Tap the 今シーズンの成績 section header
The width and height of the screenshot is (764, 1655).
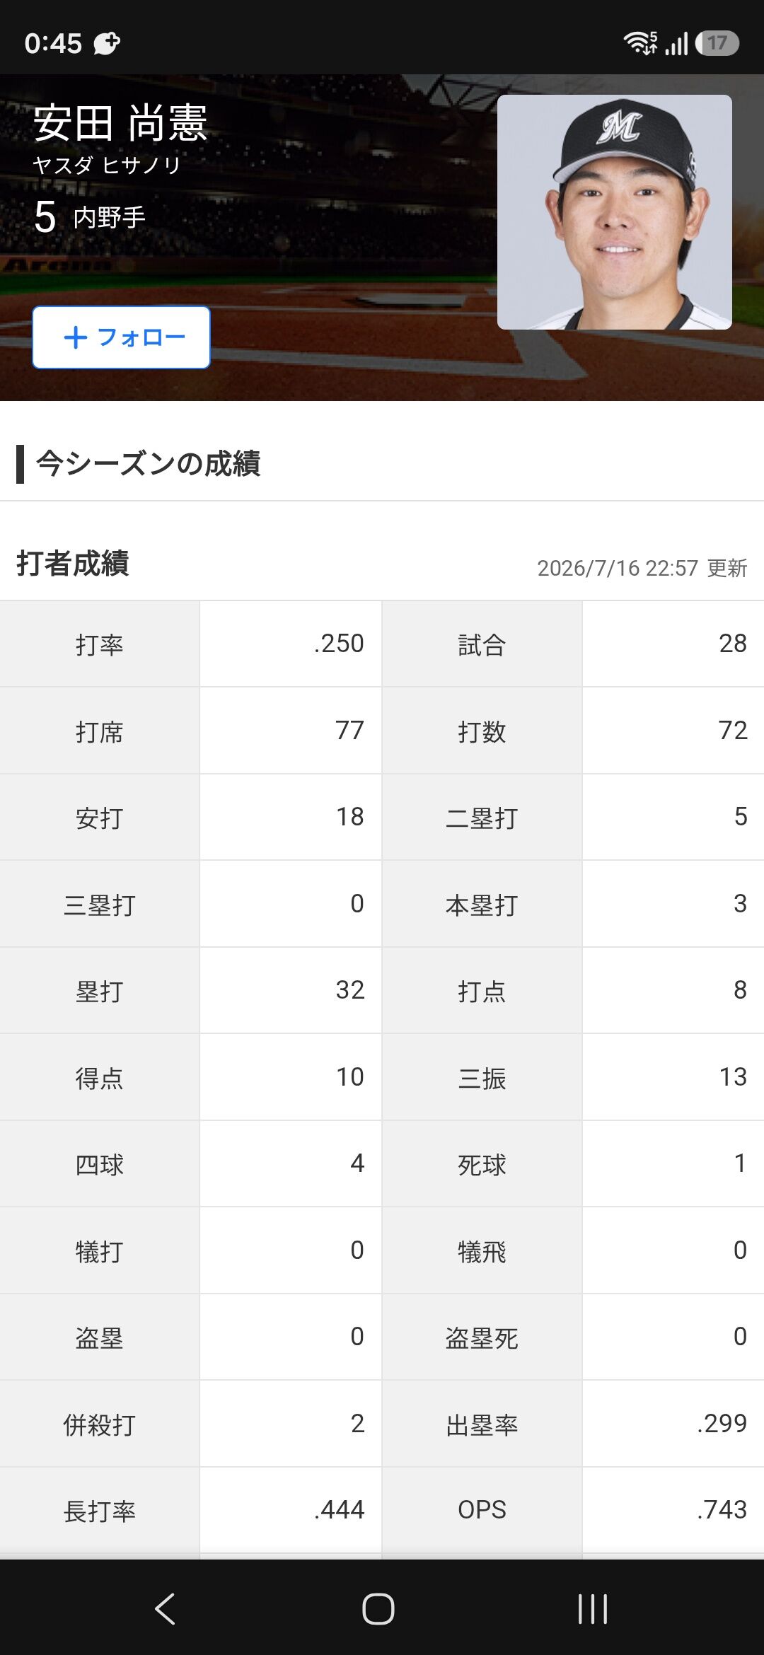(148, 464)
